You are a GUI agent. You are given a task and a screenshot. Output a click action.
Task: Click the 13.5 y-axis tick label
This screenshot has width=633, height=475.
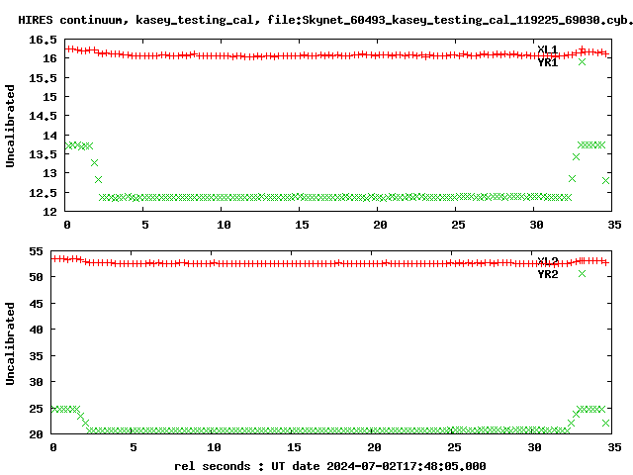pyautogui.click(x=43, y=154)
